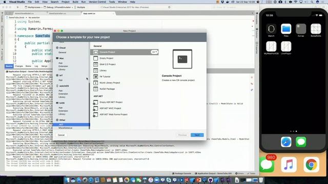Select Extension under watchOS category
Image resolution: width=328 pixels, height=184 pixels.
tap(63, 94)
